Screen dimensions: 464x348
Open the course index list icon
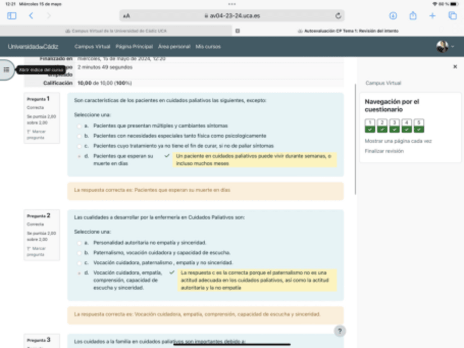click(x=7, y=70)
